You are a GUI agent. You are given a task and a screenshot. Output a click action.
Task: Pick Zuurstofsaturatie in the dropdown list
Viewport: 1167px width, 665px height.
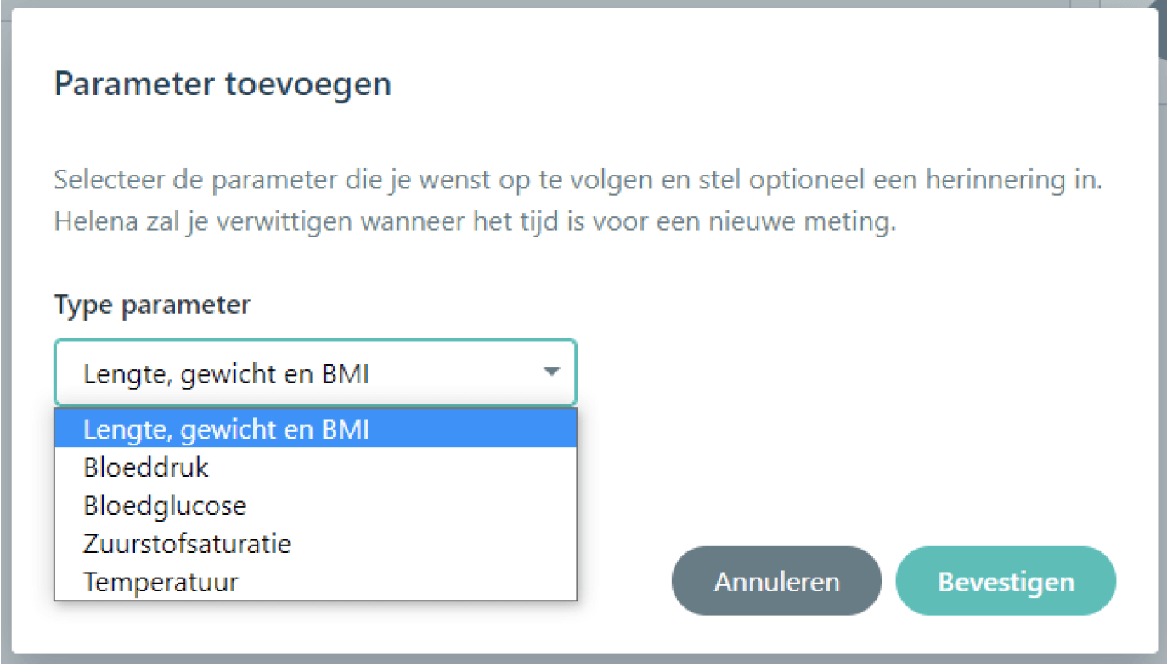click(x=315, y=544)
